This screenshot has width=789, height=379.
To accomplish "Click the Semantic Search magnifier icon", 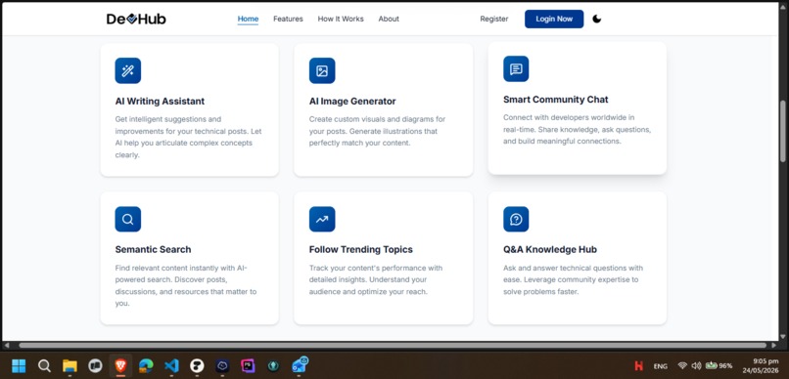I will (128, 220).
